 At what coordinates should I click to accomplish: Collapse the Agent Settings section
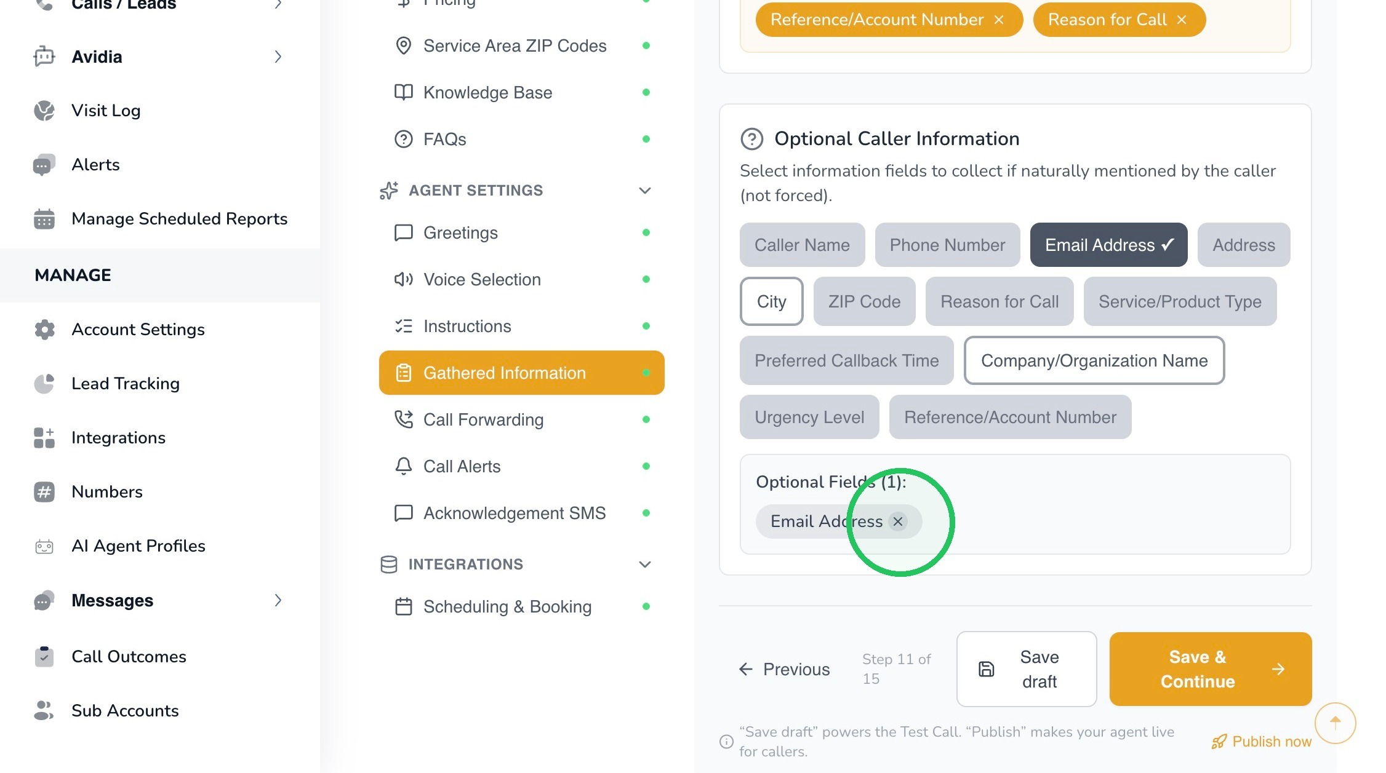tap(644, 191)
